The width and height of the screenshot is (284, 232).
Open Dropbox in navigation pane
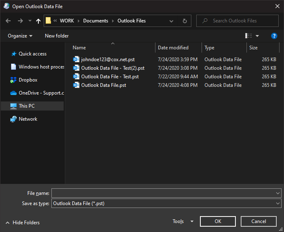[28, 80]
